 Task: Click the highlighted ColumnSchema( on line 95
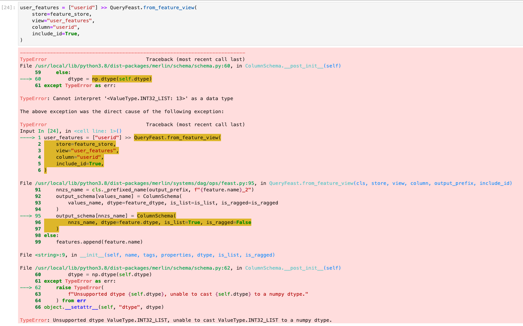coord(157,216)
